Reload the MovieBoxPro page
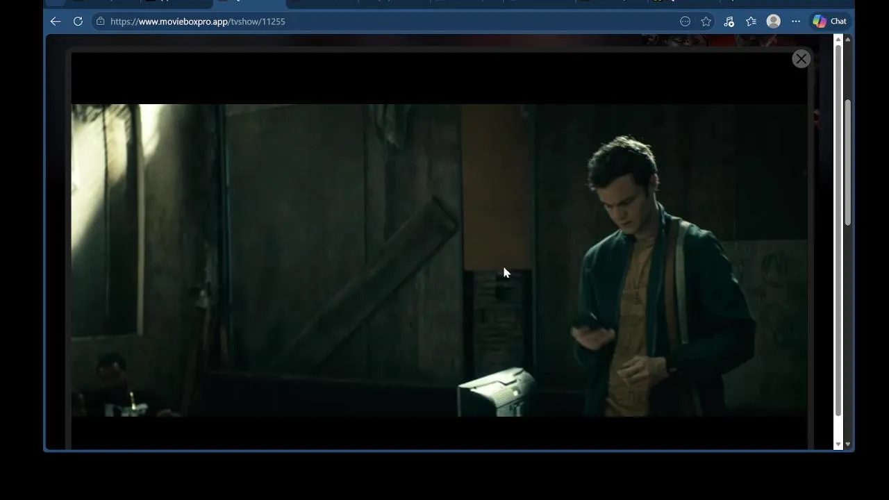 [78, 22]
